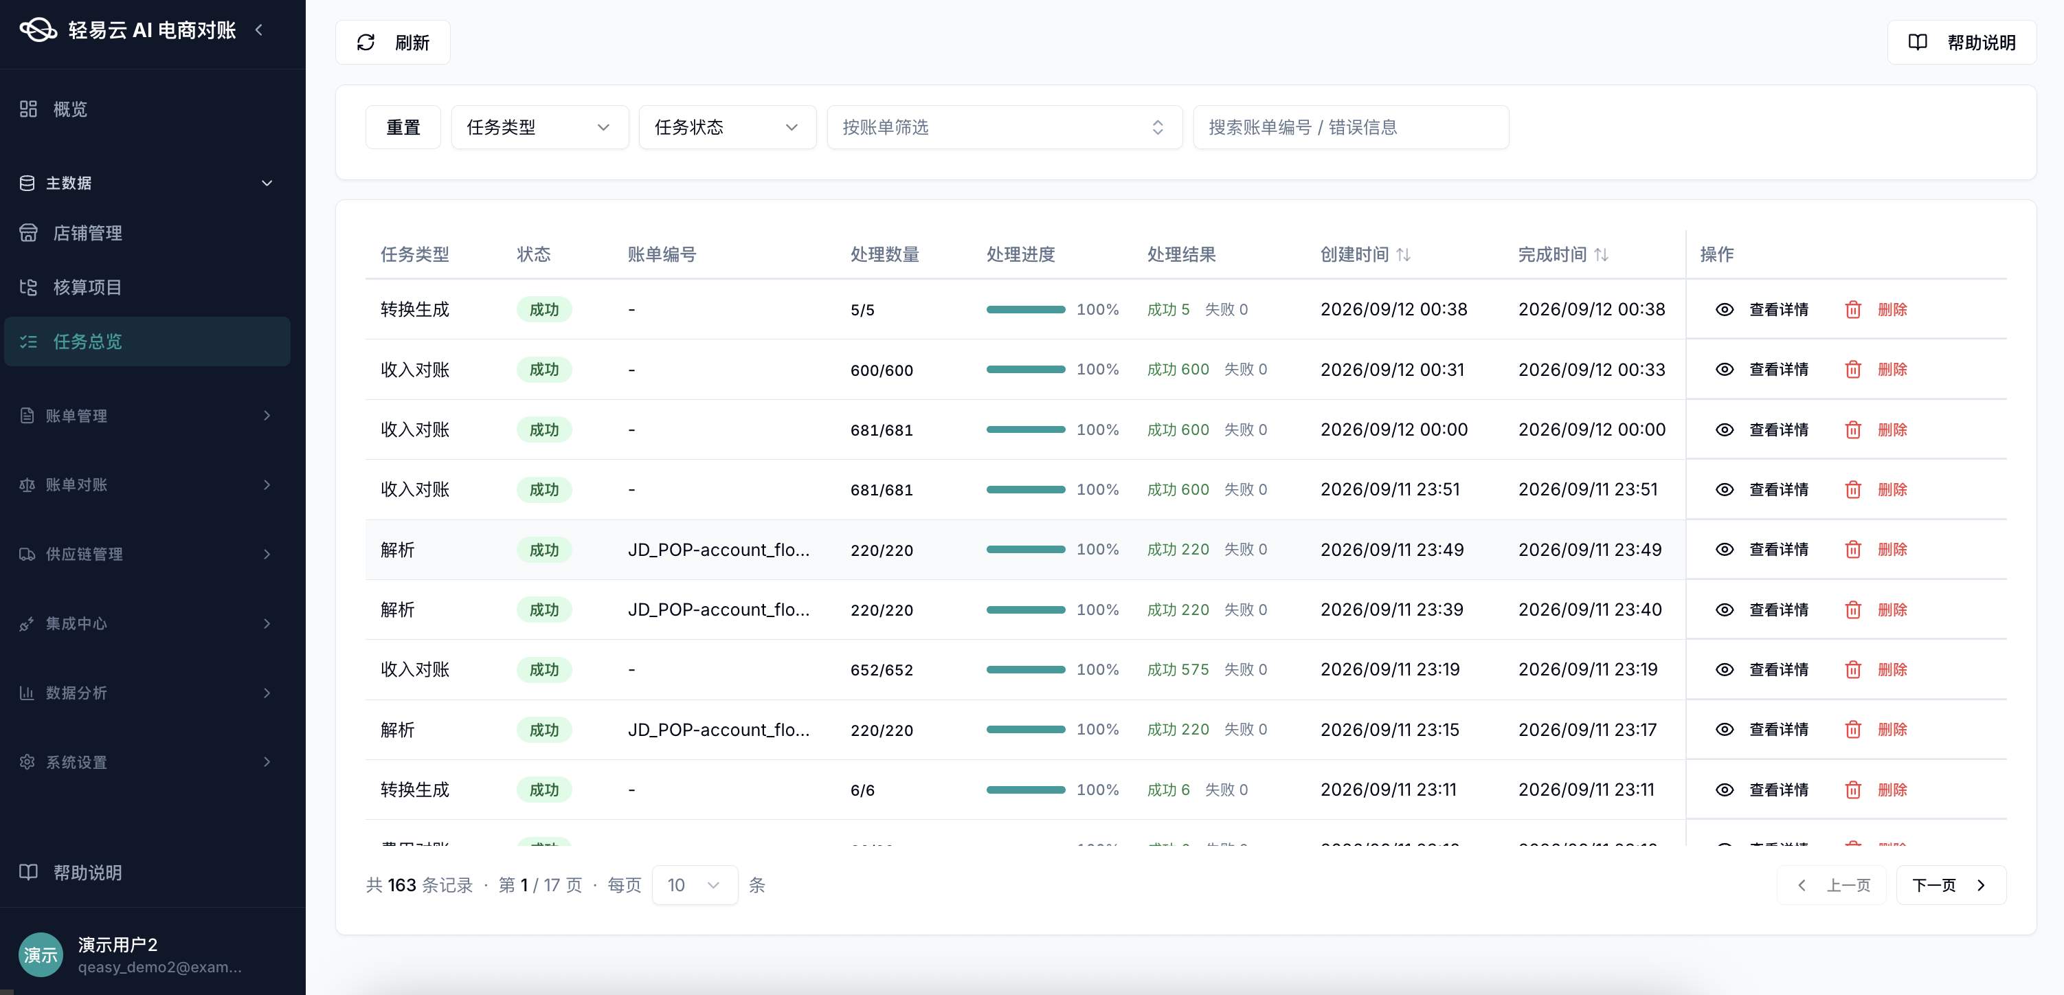Screen dimensions: 2064x995
Task: Click the 上一页 pagination button
Action: click(x=1832, y=885)
